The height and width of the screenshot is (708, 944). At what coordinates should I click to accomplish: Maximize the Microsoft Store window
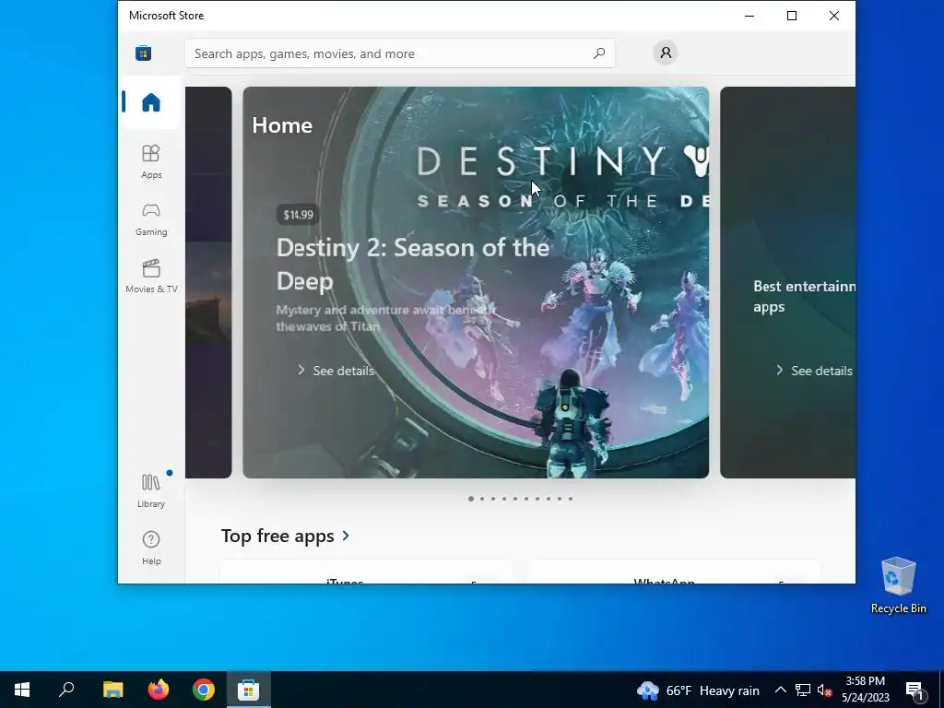coord(792,16)
